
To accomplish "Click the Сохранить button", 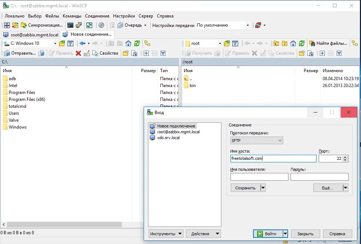I will (245, 188).
